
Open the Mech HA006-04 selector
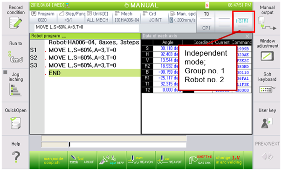[127, 17]
